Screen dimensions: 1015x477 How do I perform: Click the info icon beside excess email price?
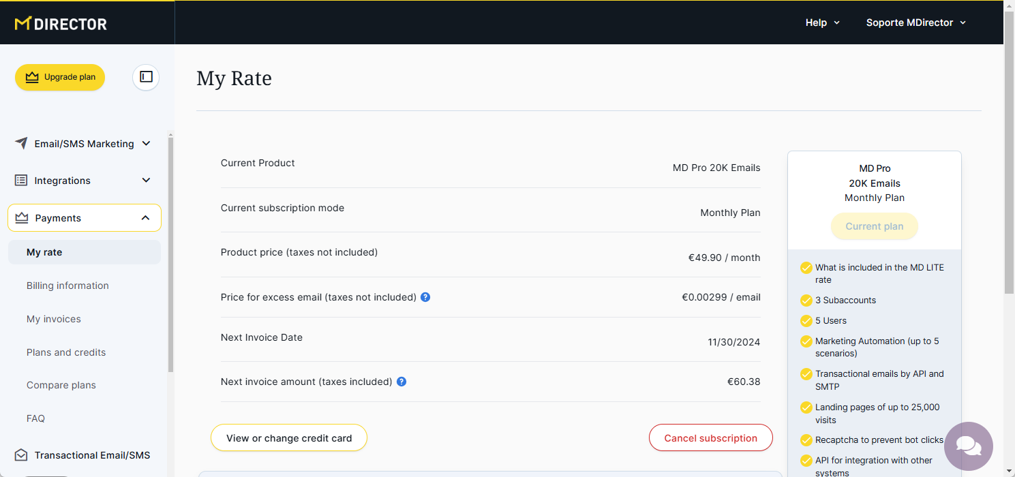(x=425, y=297)
